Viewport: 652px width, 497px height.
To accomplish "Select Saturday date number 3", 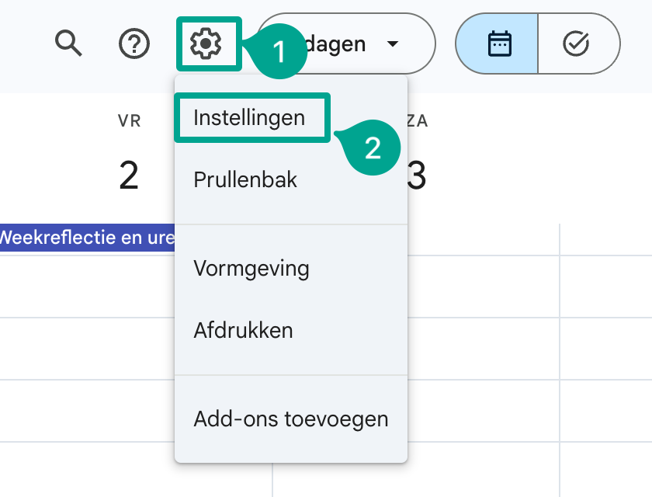I will click(x=417, y=176).
